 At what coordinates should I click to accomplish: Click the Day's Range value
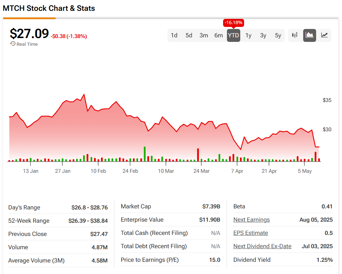click(x=90, y=208)
